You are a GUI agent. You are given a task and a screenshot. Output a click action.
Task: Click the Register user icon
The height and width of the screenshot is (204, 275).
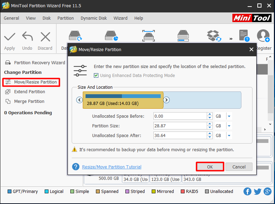[263, 36]
